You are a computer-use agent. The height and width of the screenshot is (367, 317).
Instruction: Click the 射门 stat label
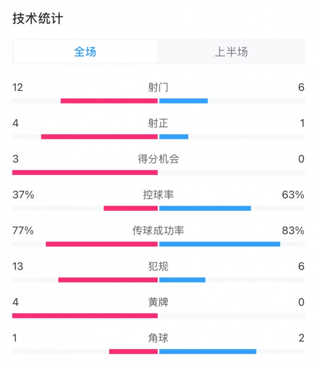pos(158,87)
